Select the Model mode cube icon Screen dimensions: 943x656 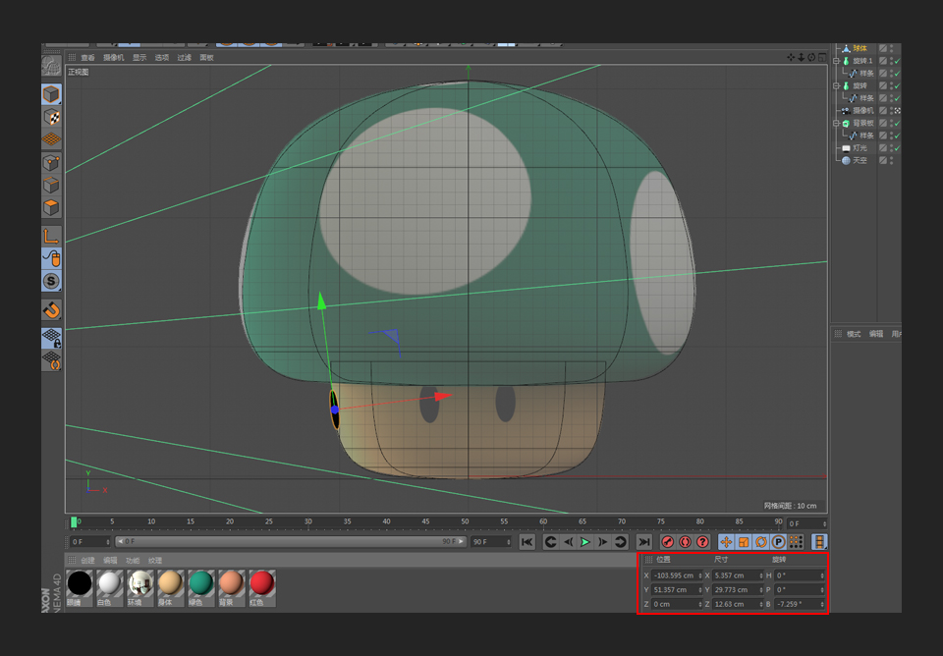tap(51, 94)
